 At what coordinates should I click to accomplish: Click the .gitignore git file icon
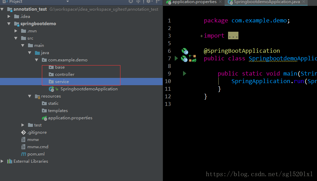point(24,132)
